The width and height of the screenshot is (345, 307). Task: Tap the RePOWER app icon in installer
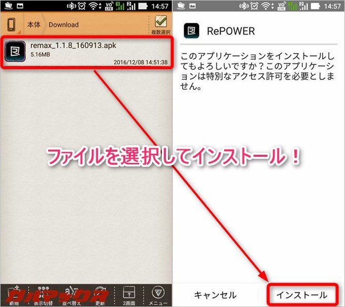pos(191,30)
